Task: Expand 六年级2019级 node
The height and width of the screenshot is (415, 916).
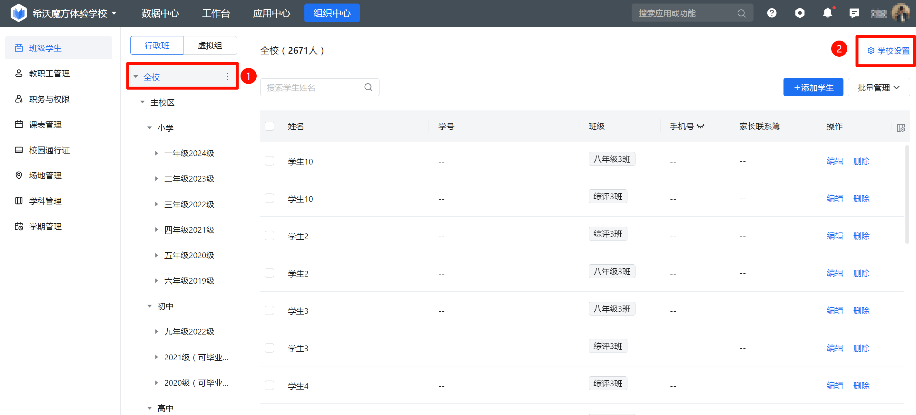Action: coord(156,281)
